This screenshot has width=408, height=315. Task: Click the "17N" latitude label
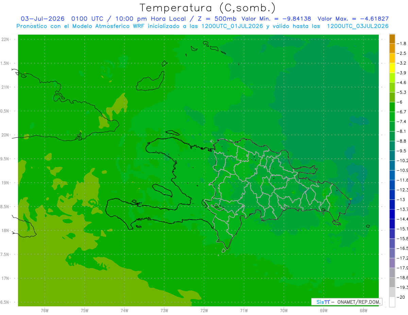coord(5,278)
